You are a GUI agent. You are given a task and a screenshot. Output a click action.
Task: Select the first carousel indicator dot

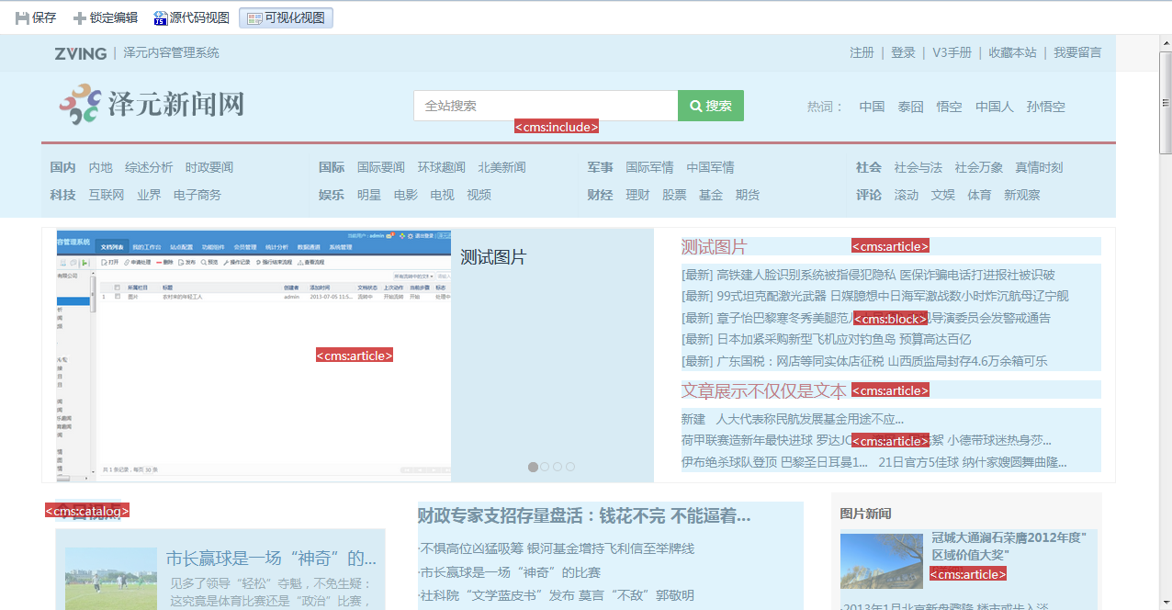coord(533,467)
